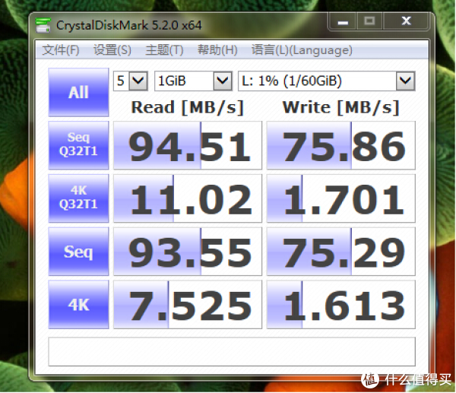Maximize the CrystalDiskMark window
The width and height of the screenshot is (456, 393).
(x=369, y=21)
